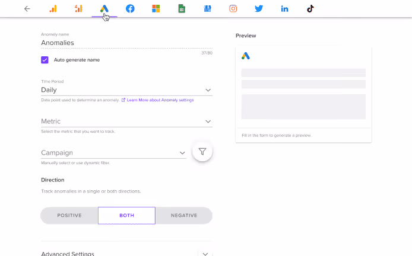Expand Advanced Settings section
The image size is (412, 256).
(x=205, y=254)
